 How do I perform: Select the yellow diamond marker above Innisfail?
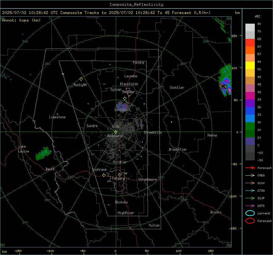point(125,99)
